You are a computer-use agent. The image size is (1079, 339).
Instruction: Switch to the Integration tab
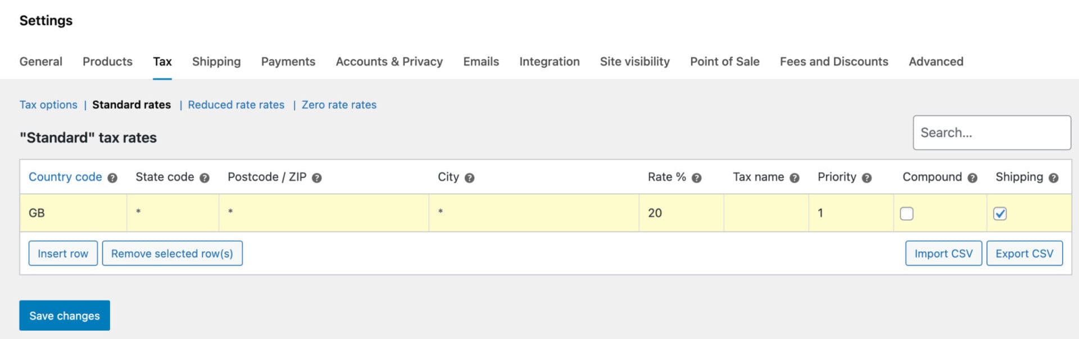[x=550, y=61]
